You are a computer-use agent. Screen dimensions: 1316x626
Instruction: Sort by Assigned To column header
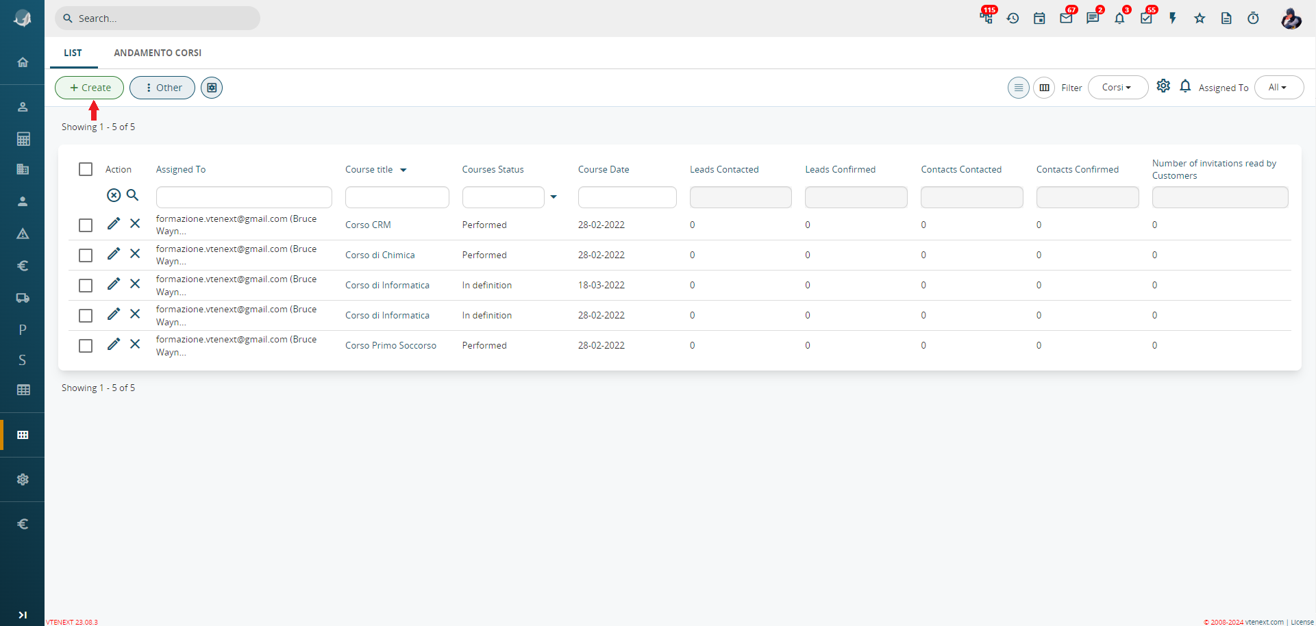181,169
